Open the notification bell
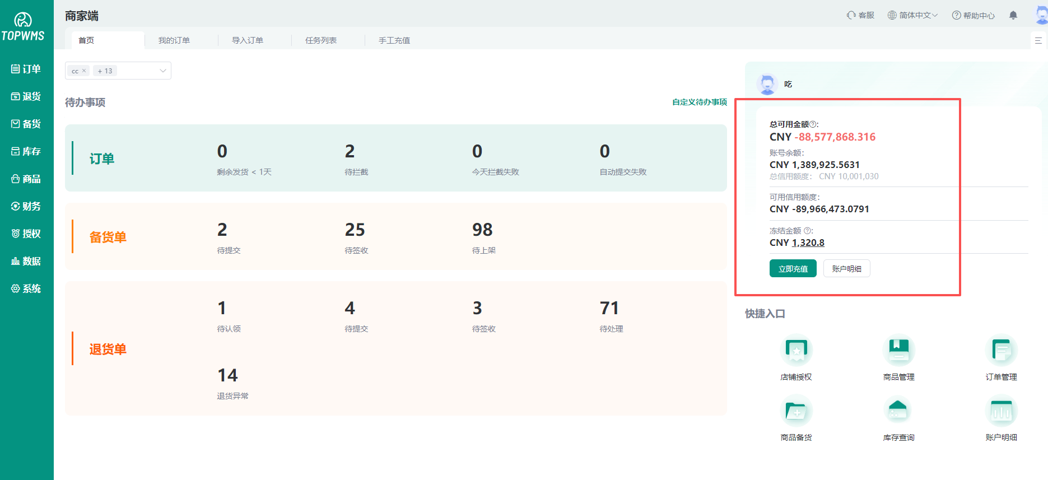Viewport: 1048px width, 480px height. (1013, 15)
